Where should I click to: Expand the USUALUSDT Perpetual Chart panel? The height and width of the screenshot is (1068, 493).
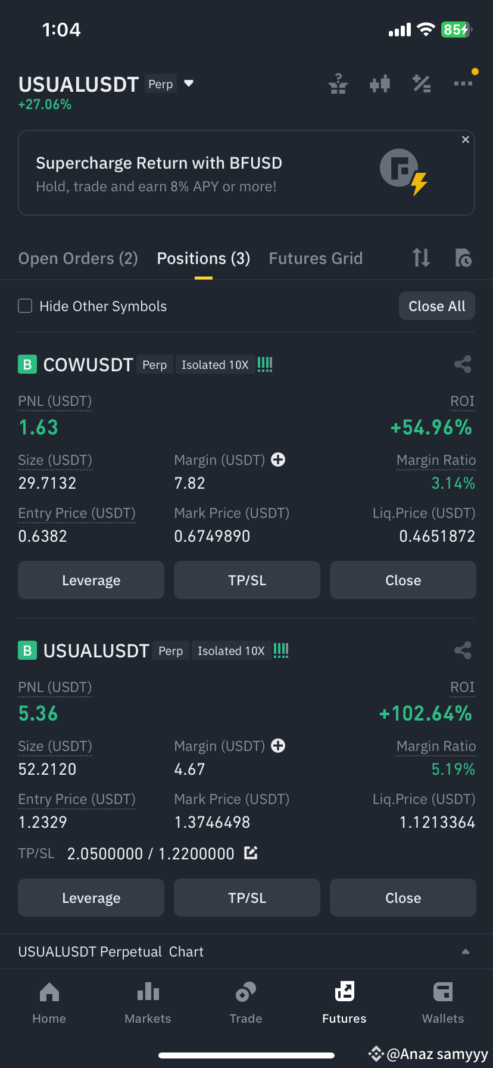(x=466, y=952)
